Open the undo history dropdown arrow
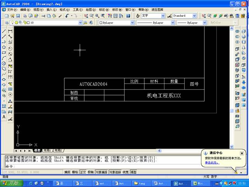The width and height of the screenshot is (249, 187). click(x=72, y=16)
